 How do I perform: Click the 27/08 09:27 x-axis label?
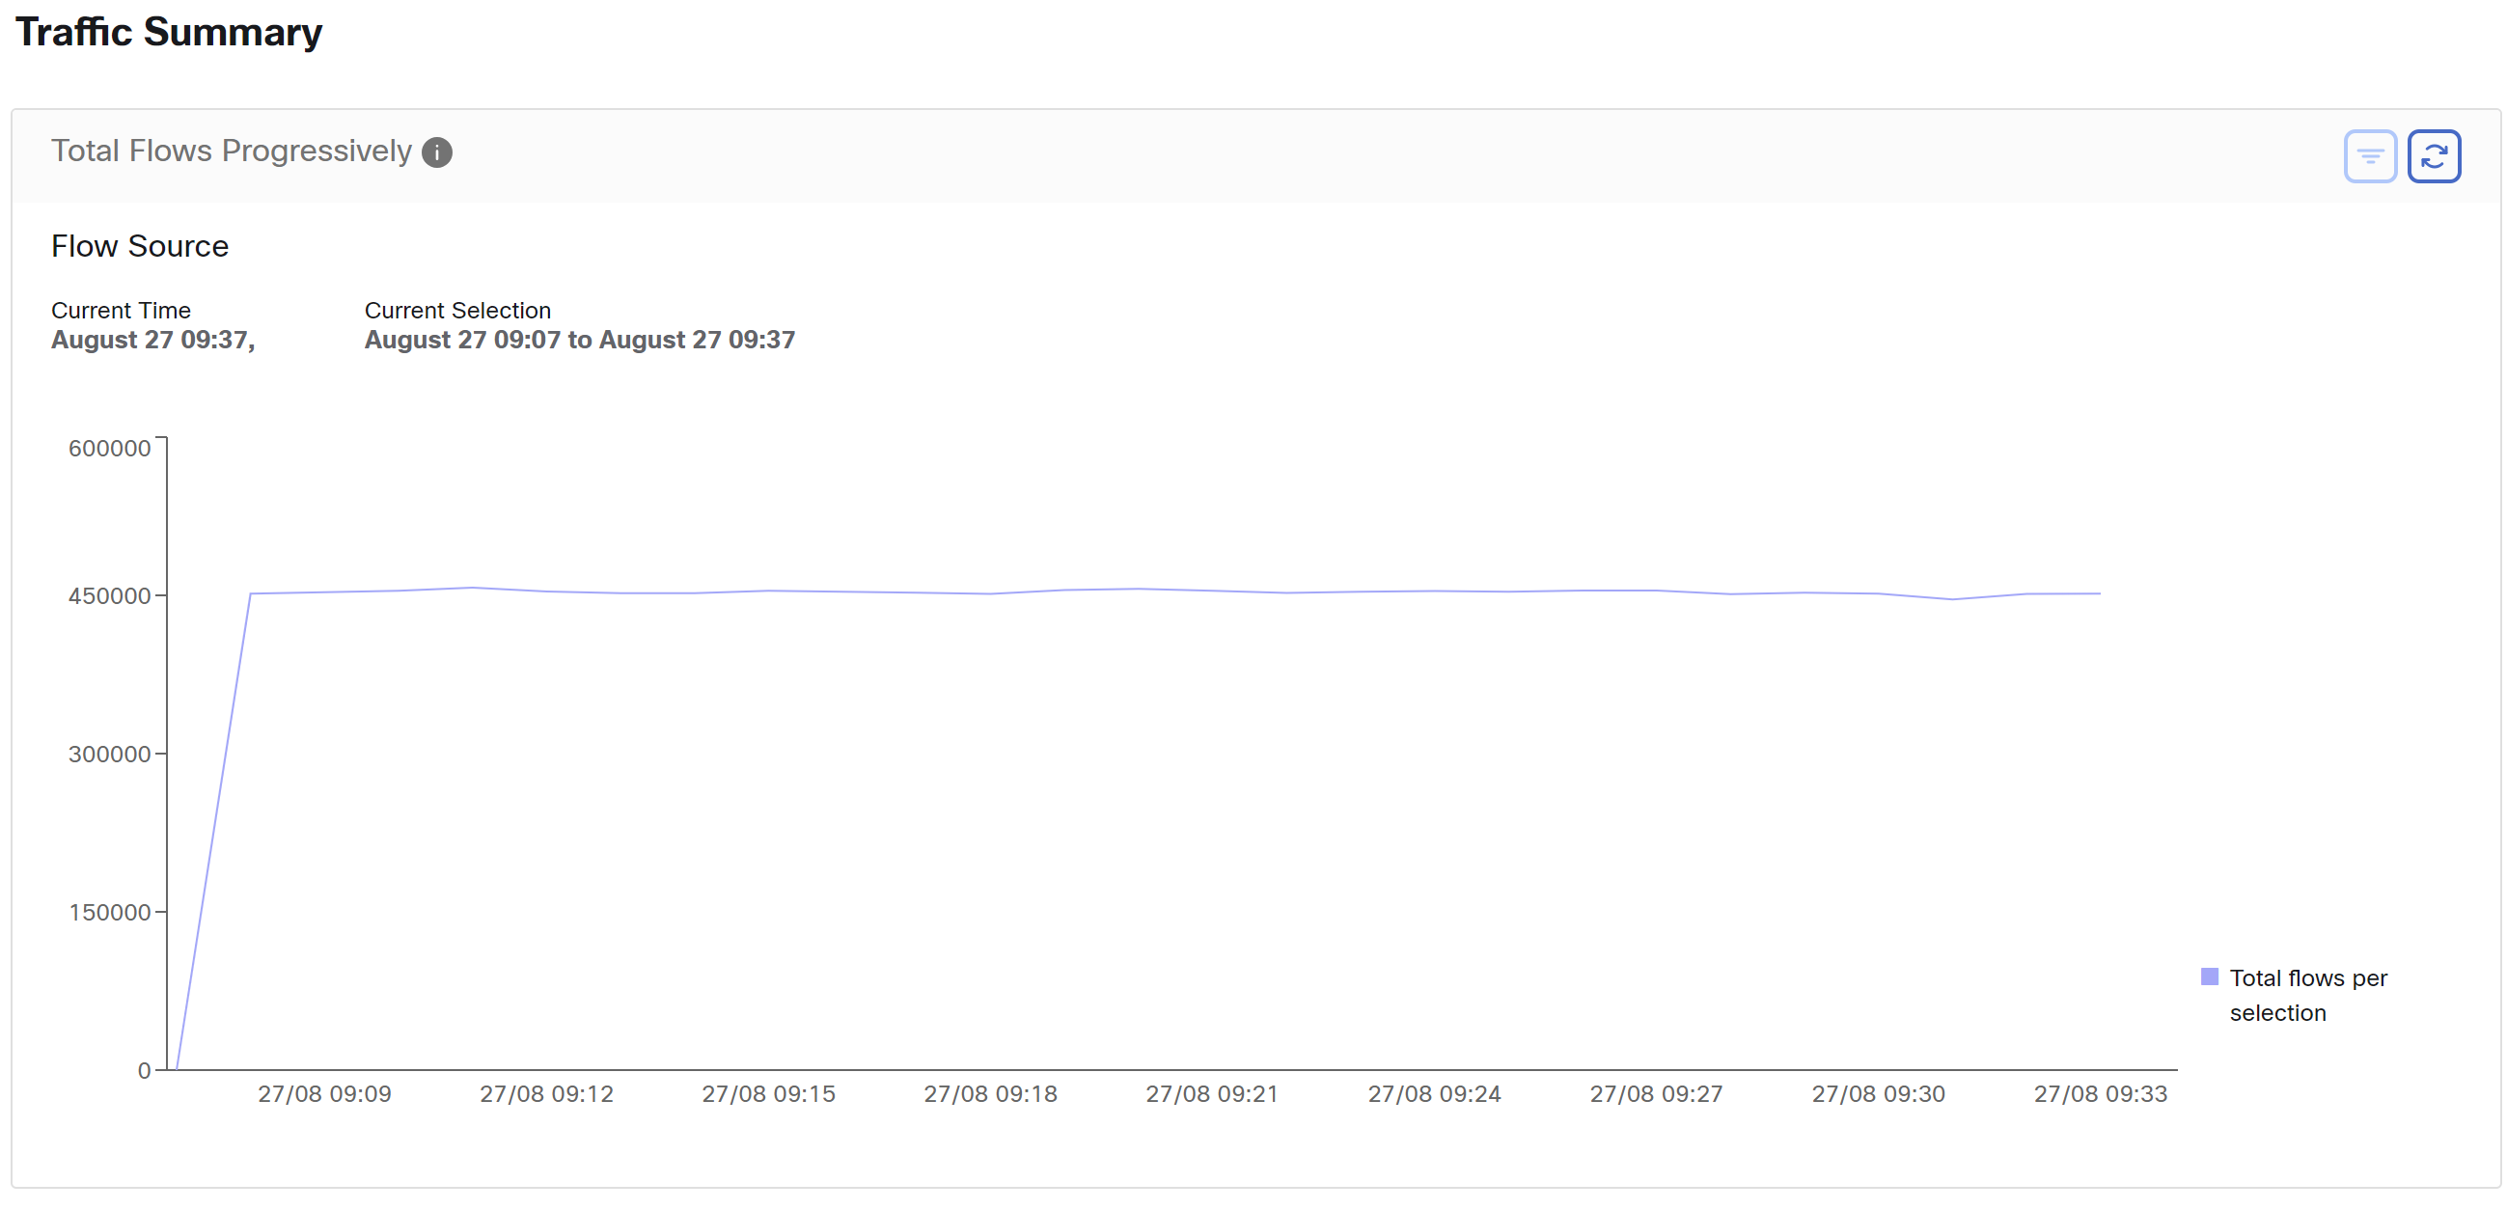point(1657,1094)
